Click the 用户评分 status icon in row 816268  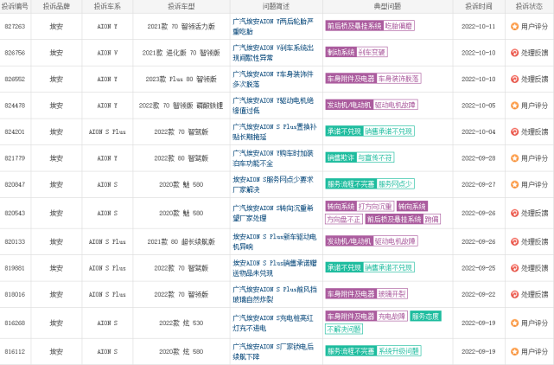pyautogui.click(x=514, y=323)
